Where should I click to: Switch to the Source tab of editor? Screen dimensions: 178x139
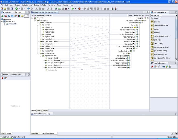(39, 110)
